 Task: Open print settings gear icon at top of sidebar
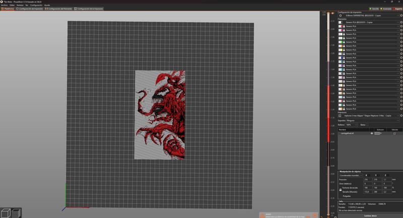401,16
